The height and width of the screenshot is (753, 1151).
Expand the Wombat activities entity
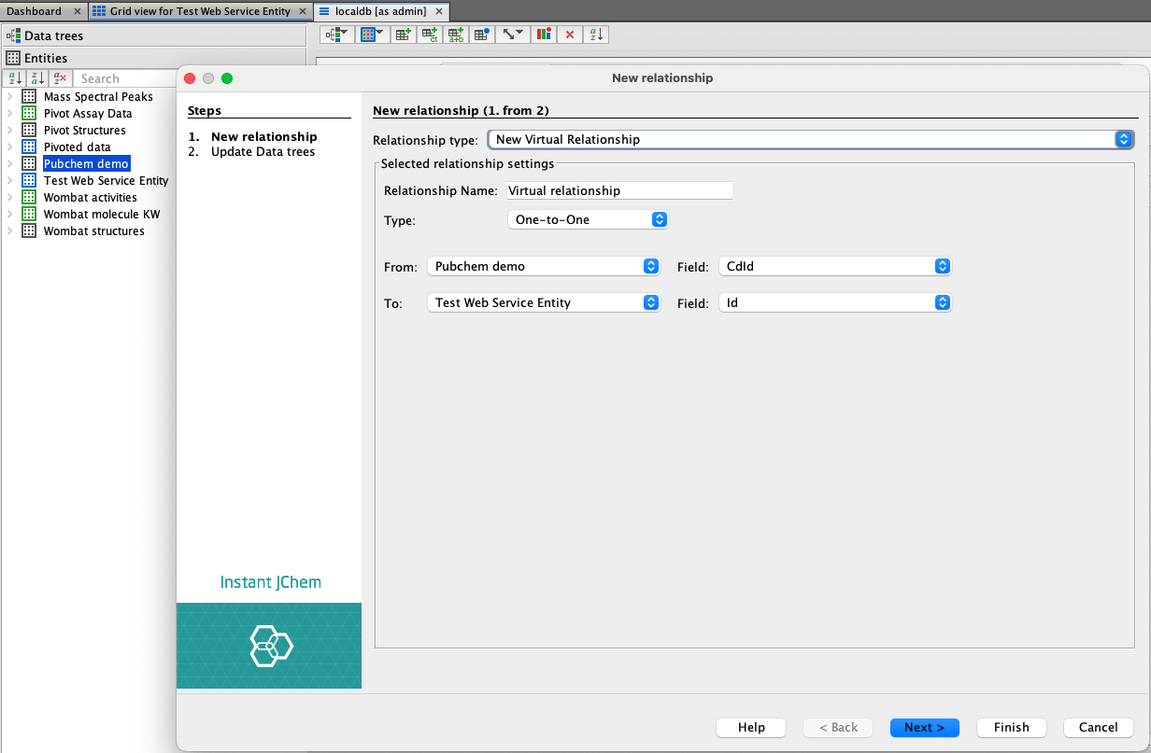pos(9,198)
